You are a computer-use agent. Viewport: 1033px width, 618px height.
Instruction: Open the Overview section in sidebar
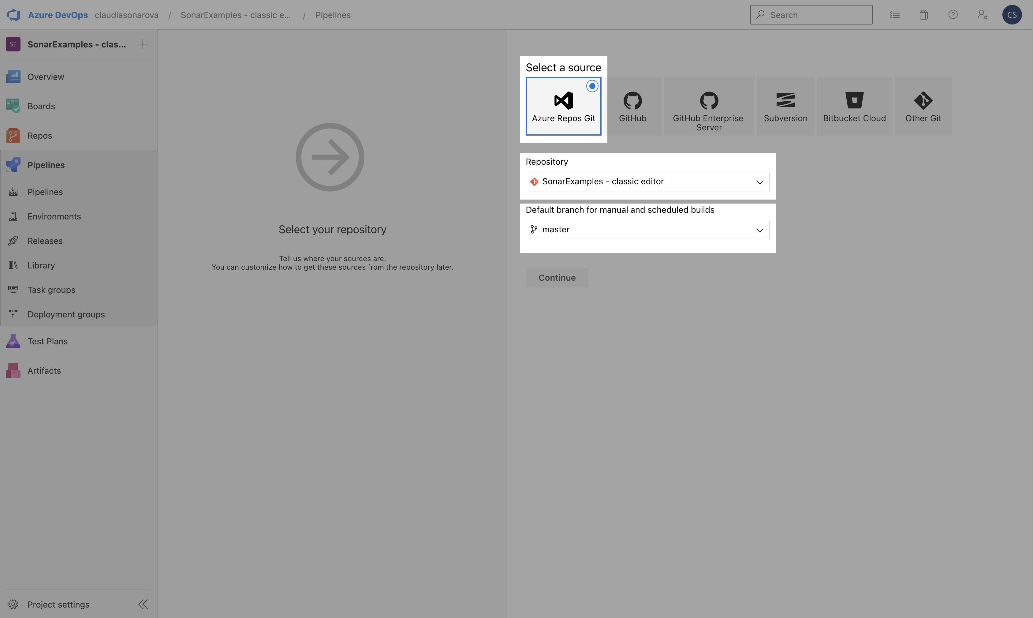(46, 77)
